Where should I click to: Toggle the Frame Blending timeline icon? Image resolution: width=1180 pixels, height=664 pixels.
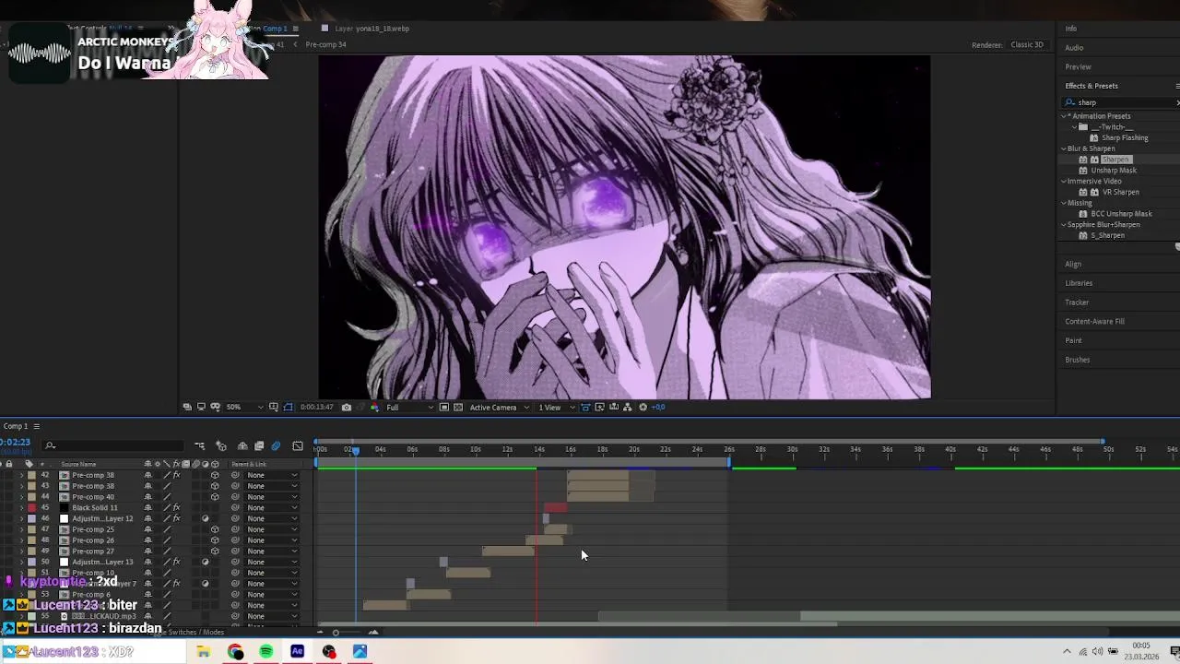tap(259, 446)
